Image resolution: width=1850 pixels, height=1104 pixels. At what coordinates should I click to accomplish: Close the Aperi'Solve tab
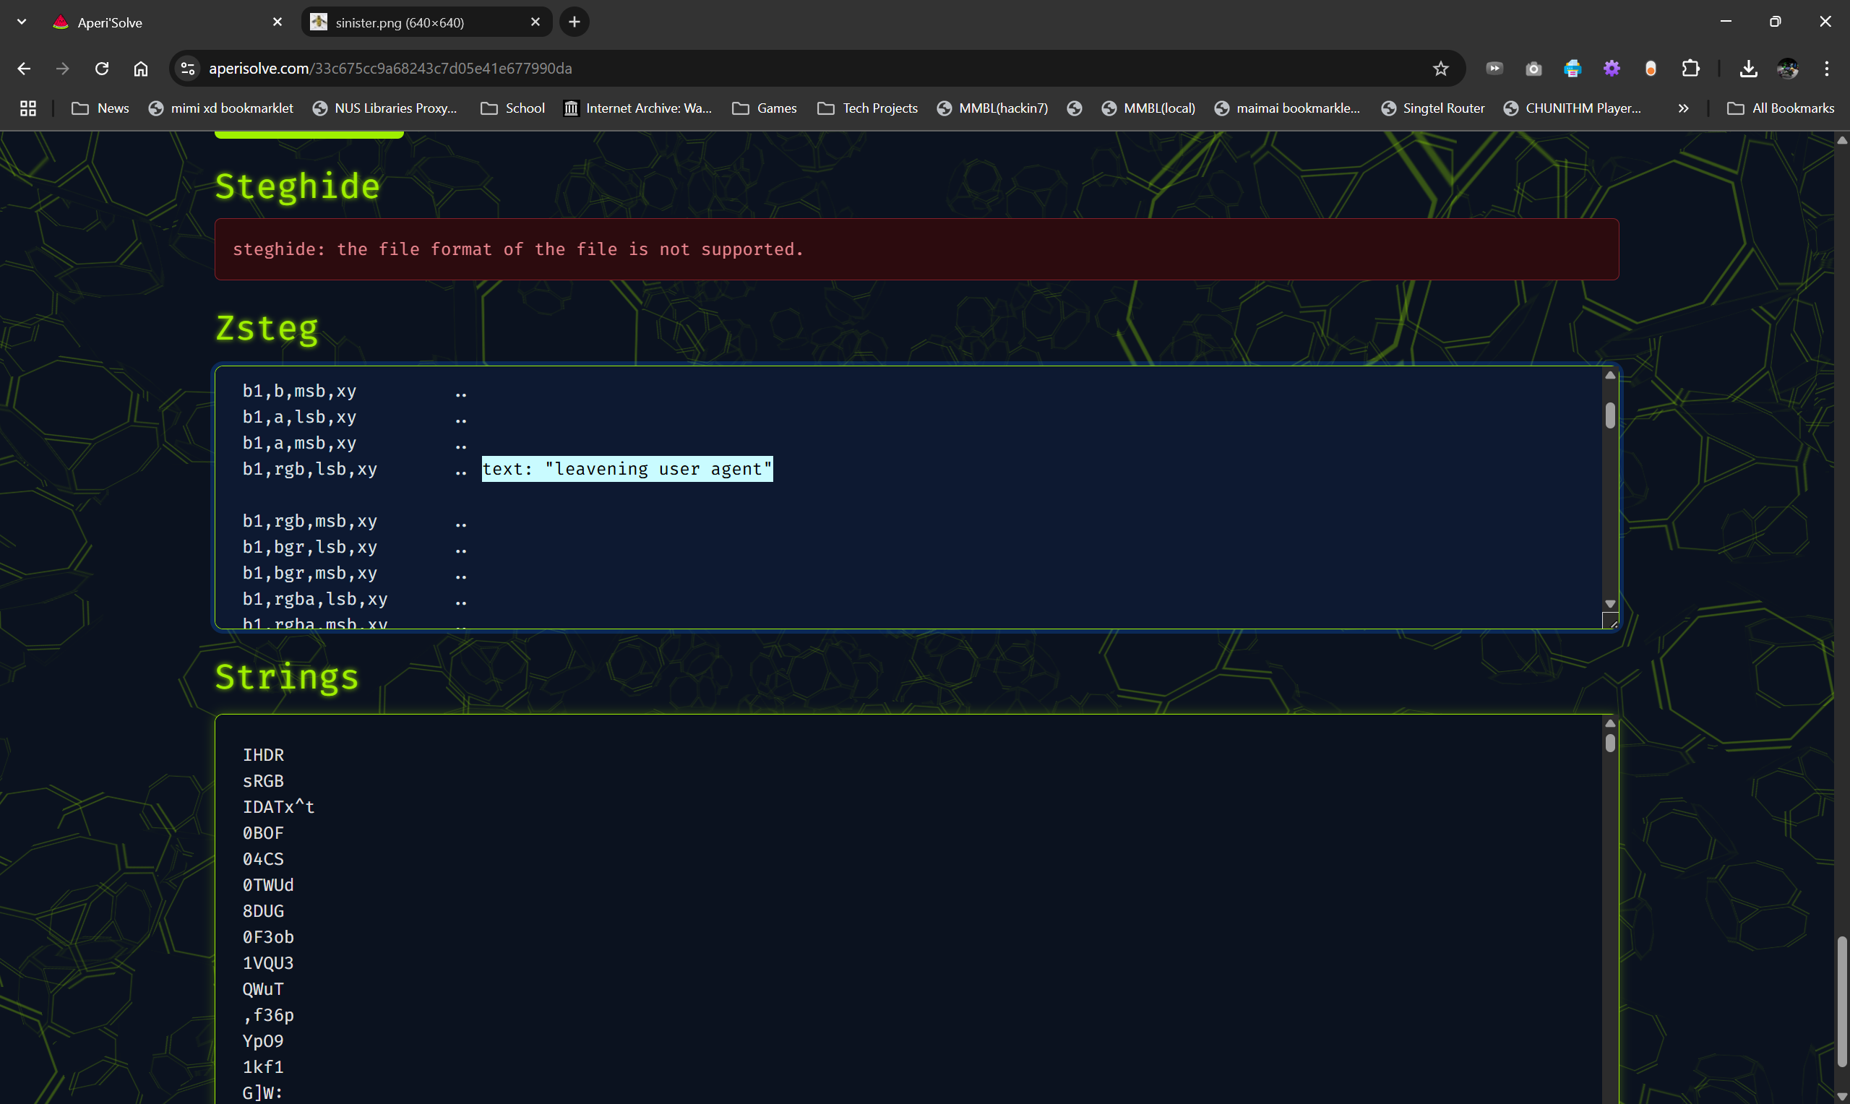277,22
